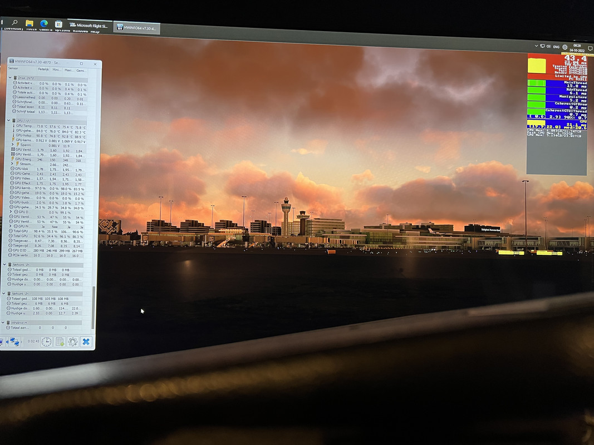
Task: Click the Maxi... column header
Action: (x=69, y=70)
